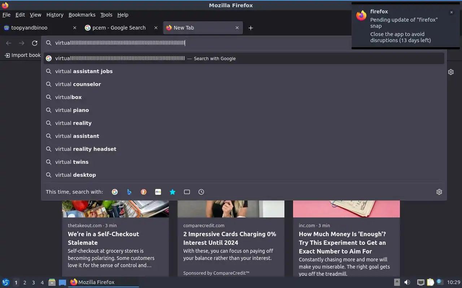The height and width of the screenshot is (288, 462).
Task: Switch to virtual desktop 2
Action: (x=25, y=283)
